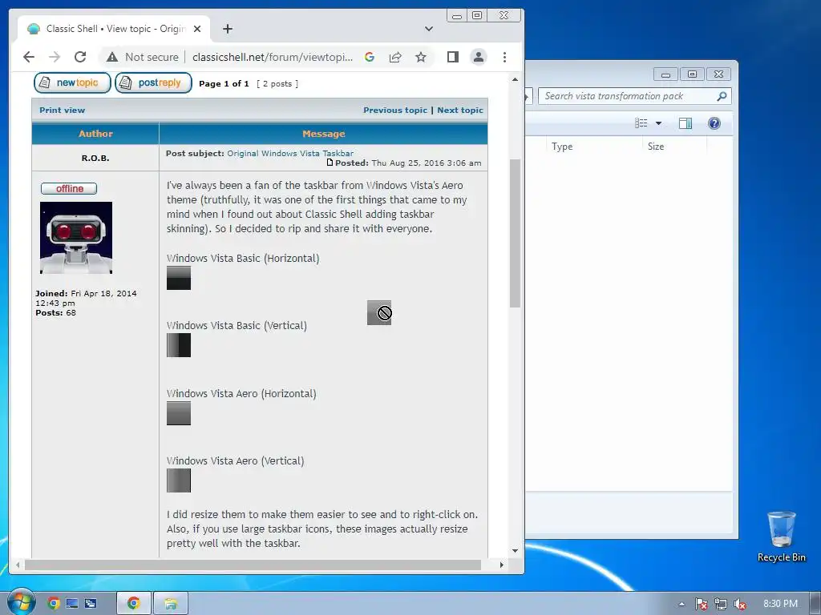
Task: Reload the Classic Shell forum page
Action: pos(80,57)
